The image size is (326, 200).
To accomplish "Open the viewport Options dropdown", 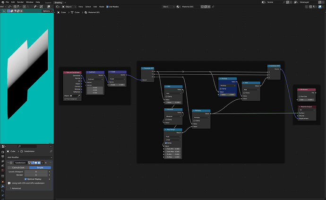I will tap(47, 11).
